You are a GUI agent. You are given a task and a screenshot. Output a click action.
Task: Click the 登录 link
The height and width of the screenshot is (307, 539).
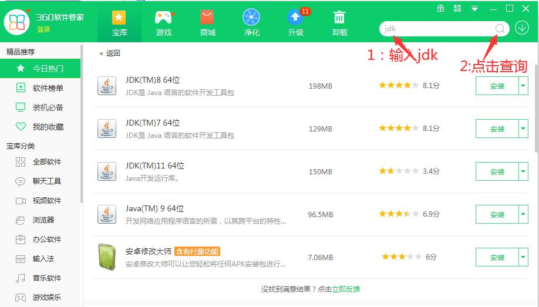click(43, 29)
